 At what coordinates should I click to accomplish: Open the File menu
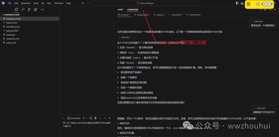[10, 3]
